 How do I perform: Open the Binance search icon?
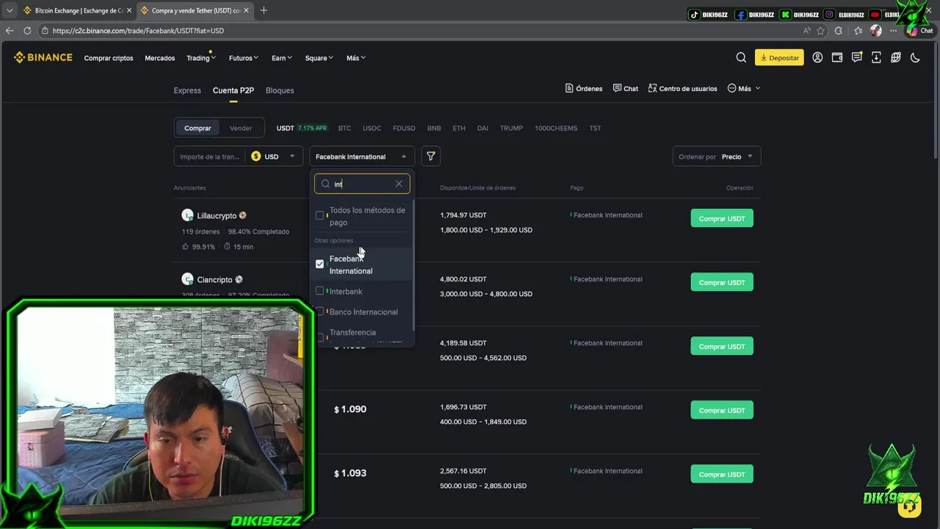[741, 57]
